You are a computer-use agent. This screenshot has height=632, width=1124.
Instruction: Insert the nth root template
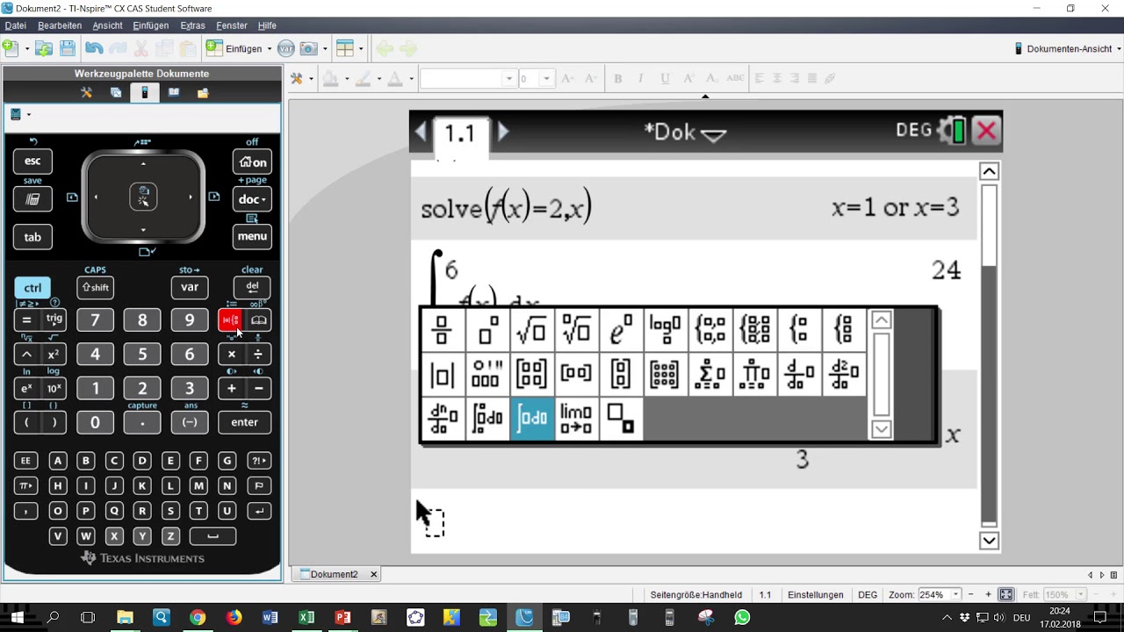click(x=576, y=330)
